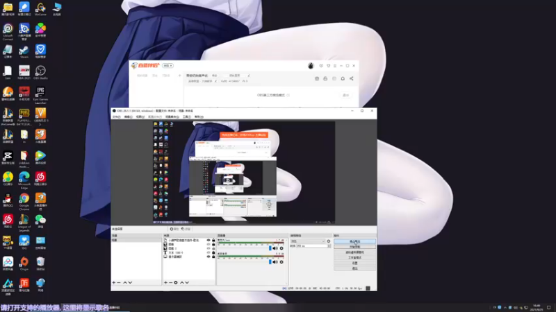The image size is (556, 312).
Task: Open source properties gear in Sources toolbar
Action: tap(176, 283)
